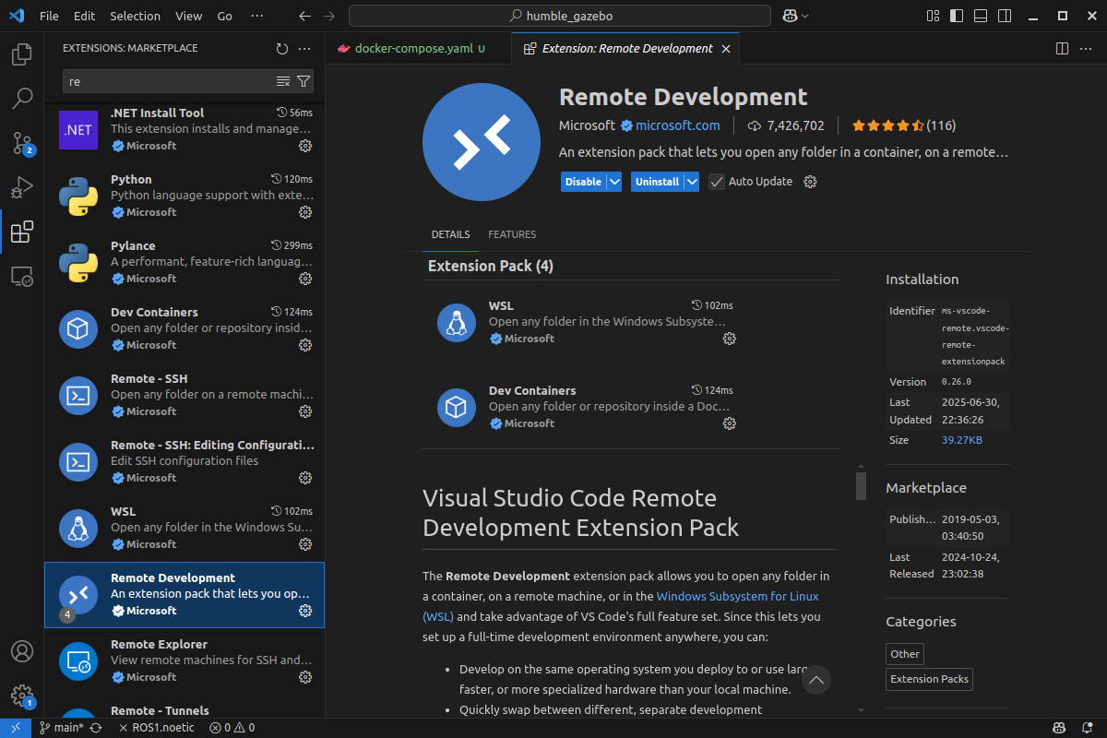
Task: Open Source Control view icon
Action: point(22,142)
